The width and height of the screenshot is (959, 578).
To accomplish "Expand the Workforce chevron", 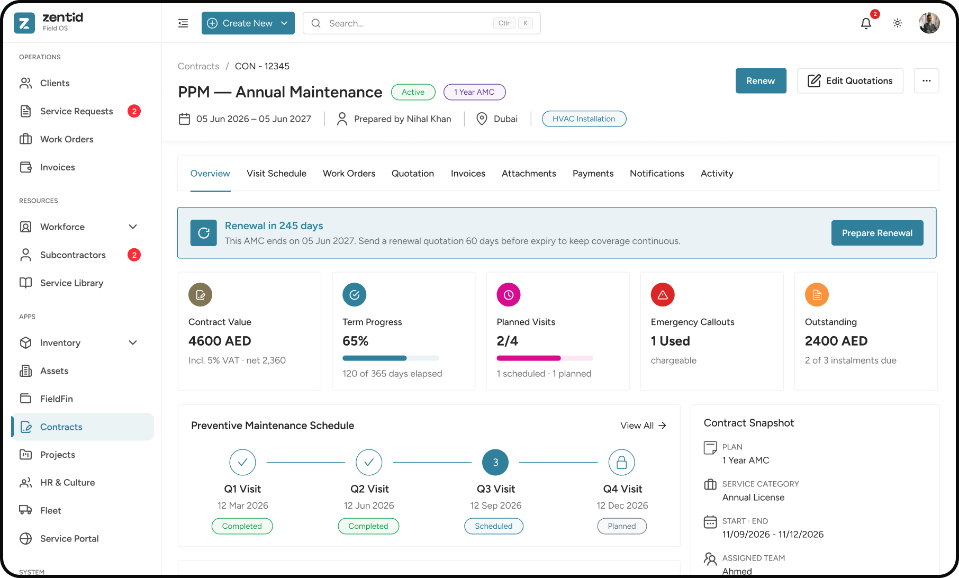I will (x=133, y=227).
